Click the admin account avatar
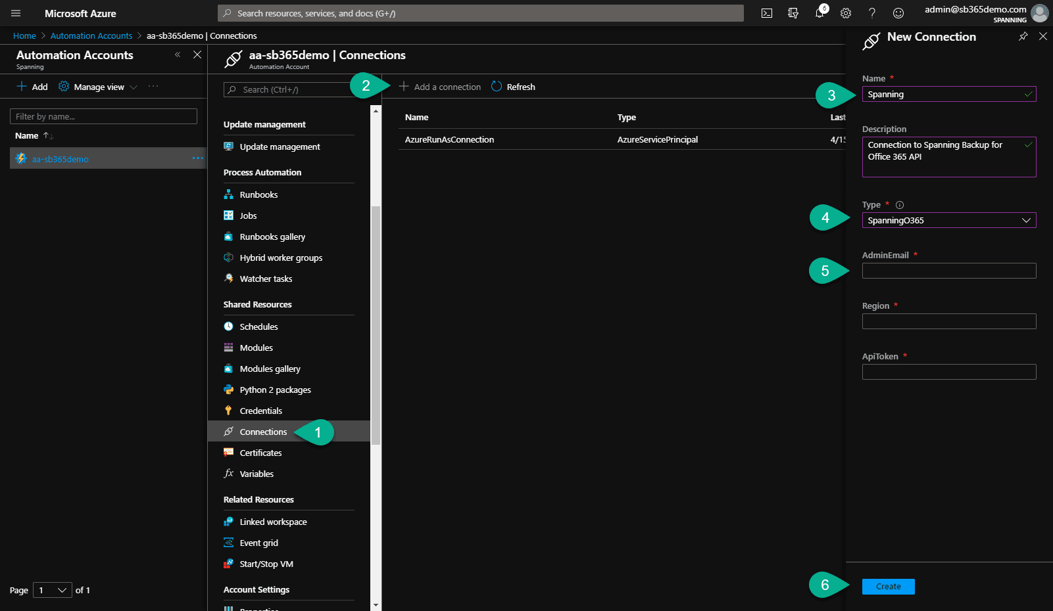This screenshot has height=611, width=1053. (x=1040, y=13)
